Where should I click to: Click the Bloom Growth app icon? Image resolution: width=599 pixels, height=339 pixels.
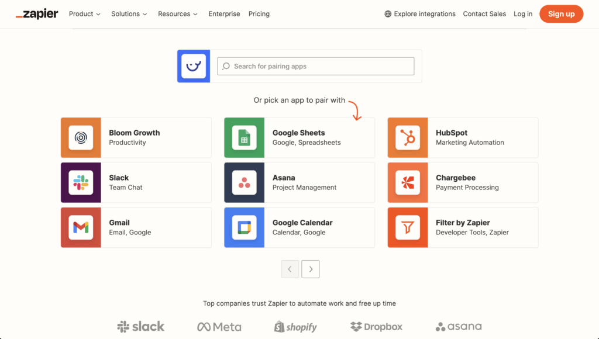tap(81, 138)
